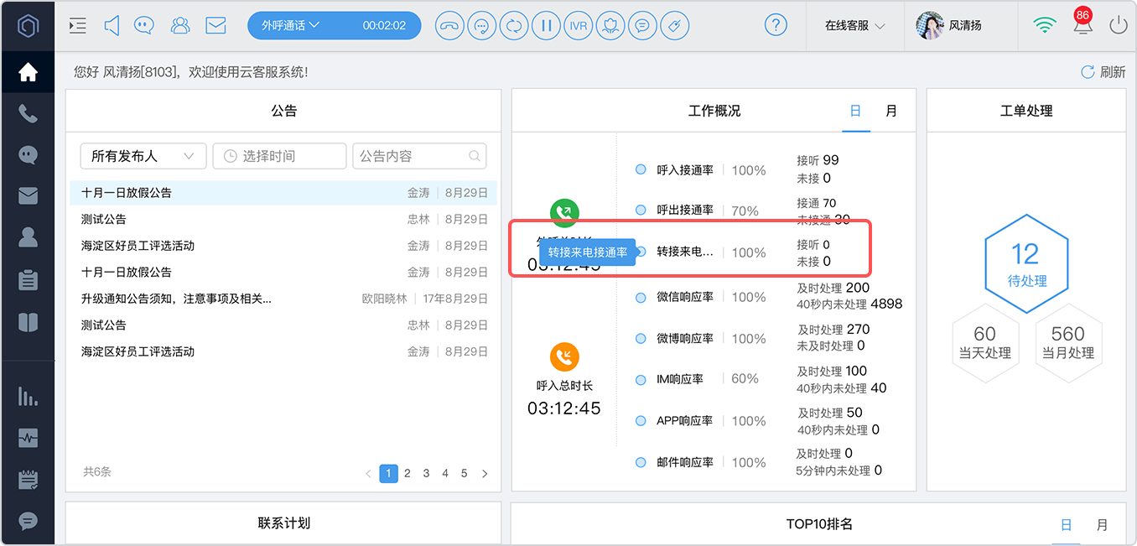Select the IM响应率 radio dot
This screenshot has width=1137, height=546.
641,379
